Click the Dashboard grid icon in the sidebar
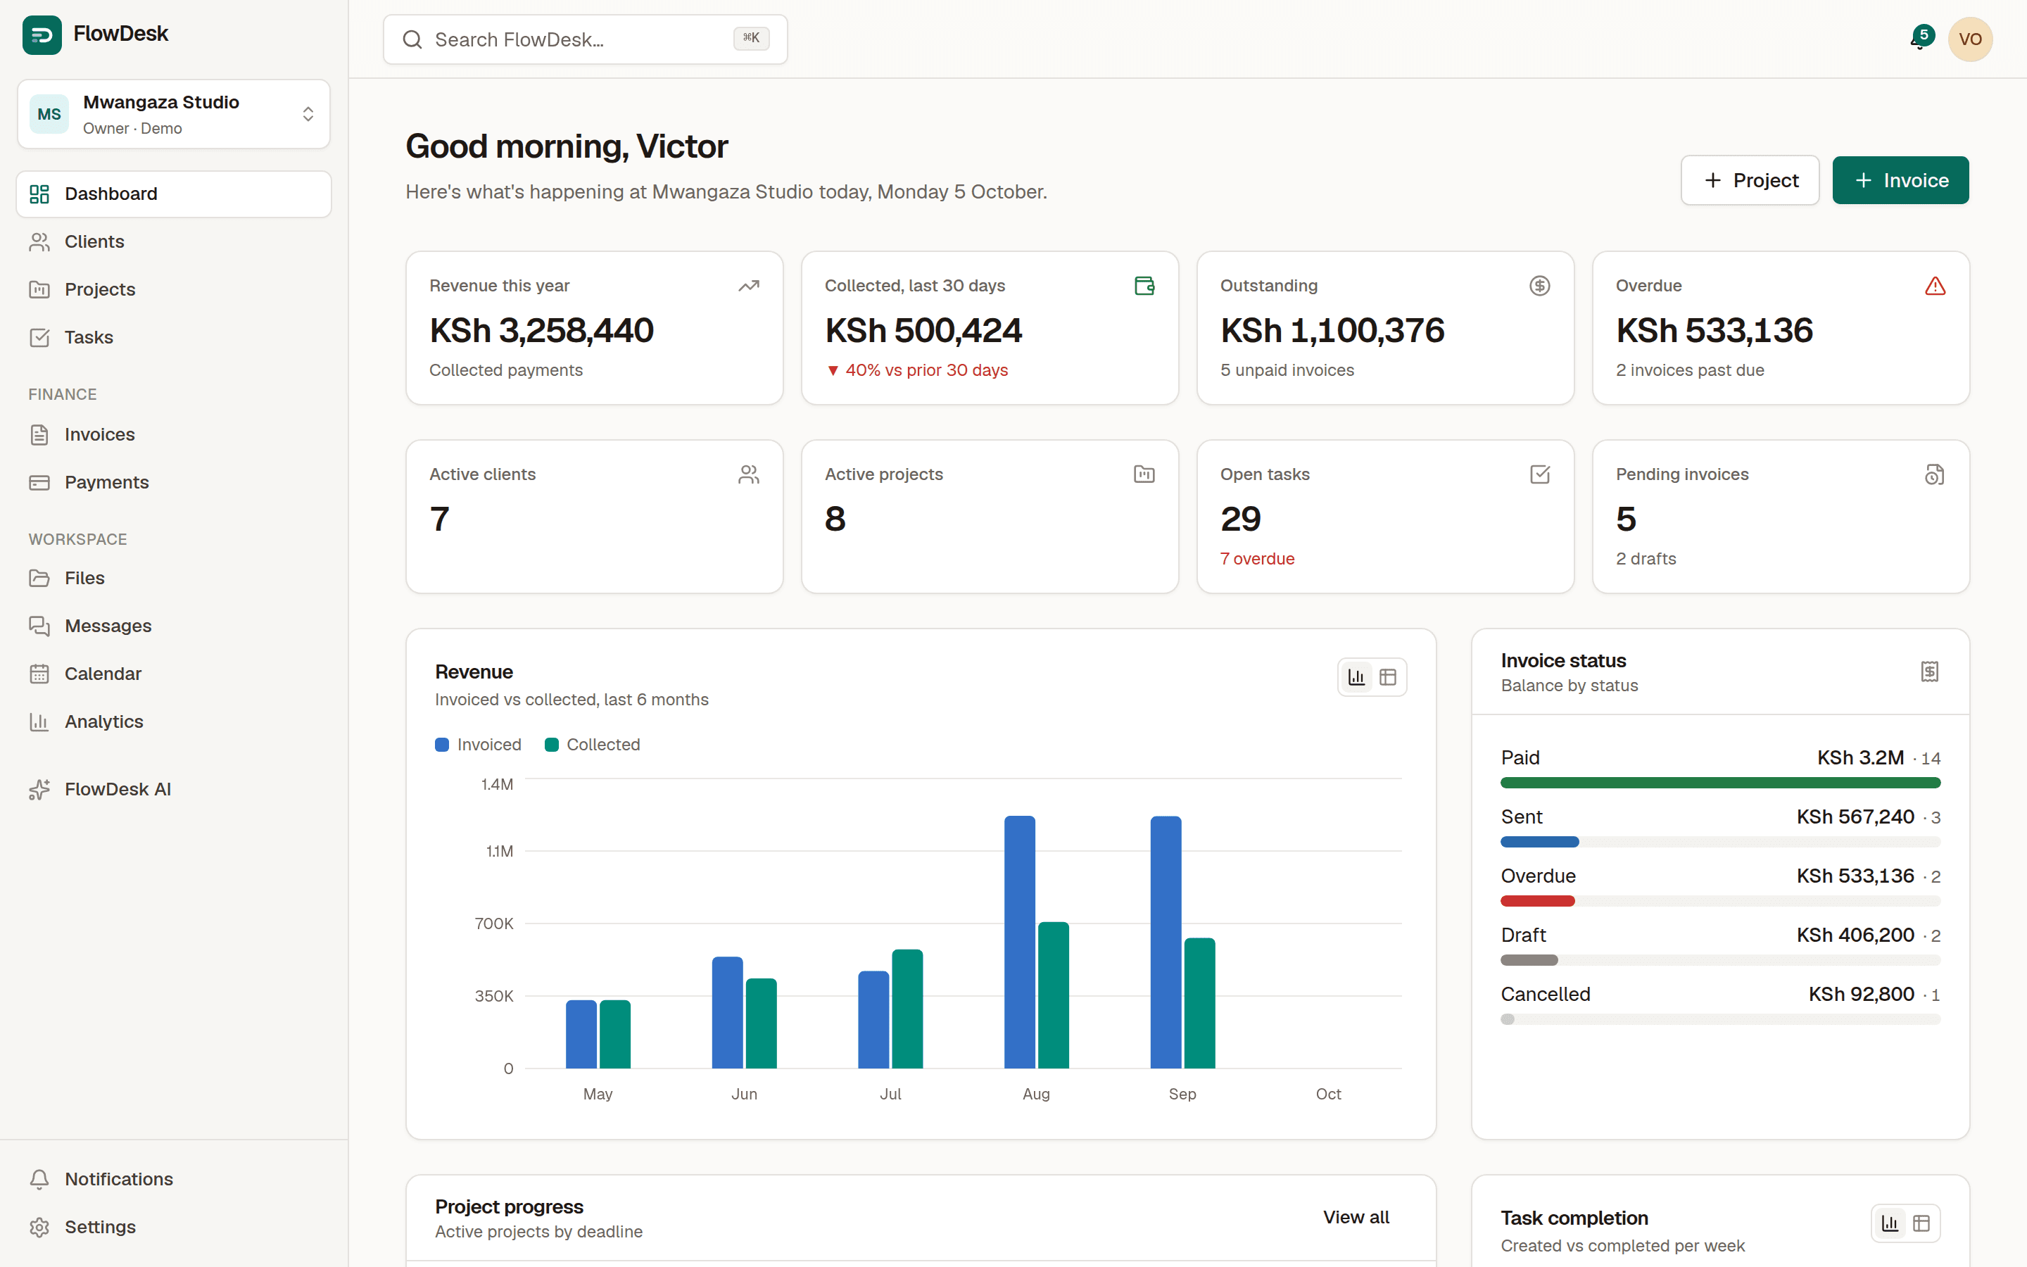Viewport: 2027px width, 1267px height. 39,194
